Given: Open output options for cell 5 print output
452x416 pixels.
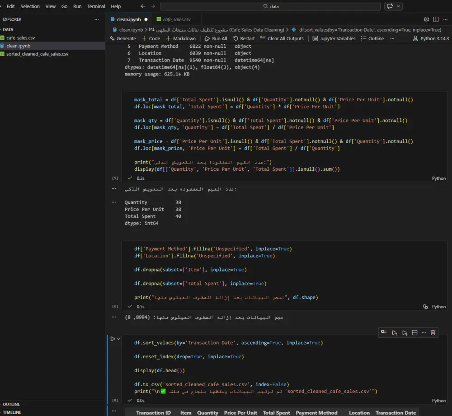Looking at the screenshot, I should pos(114,189).
